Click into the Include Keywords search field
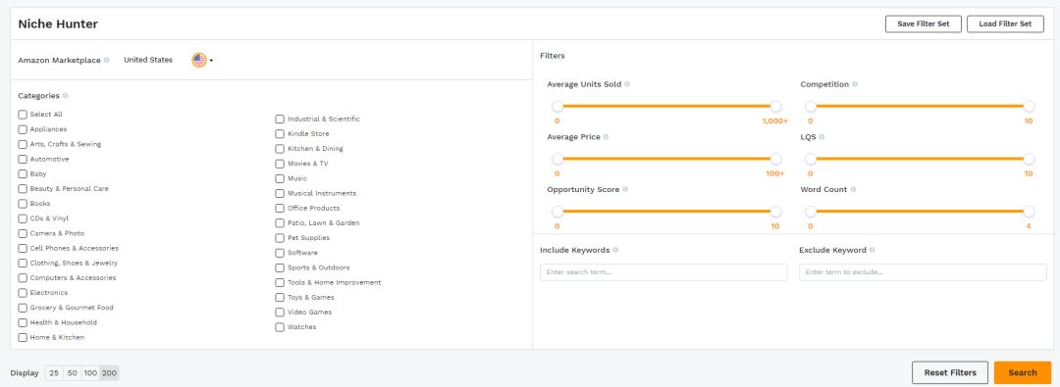 click(x=663, y=272)
